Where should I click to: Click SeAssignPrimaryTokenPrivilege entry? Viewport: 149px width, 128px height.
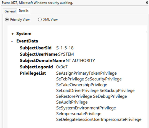(x=86, y=73)
